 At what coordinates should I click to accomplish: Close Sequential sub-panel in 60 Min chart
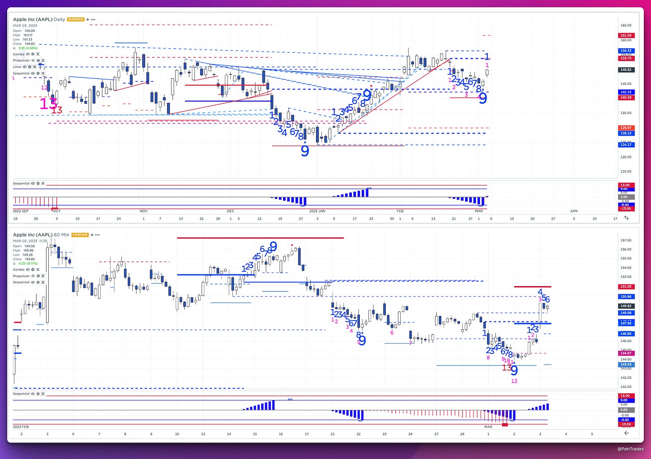click(x=43, y=394)
